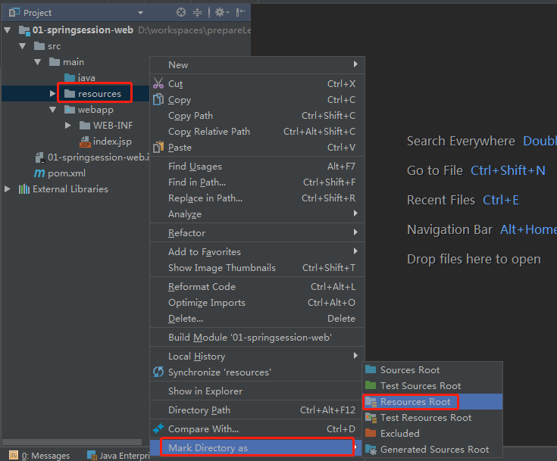This screenshot has height=461, width=557.
Task: Open the Project view dropdown arrow
Action: click(x=140, y=13)
